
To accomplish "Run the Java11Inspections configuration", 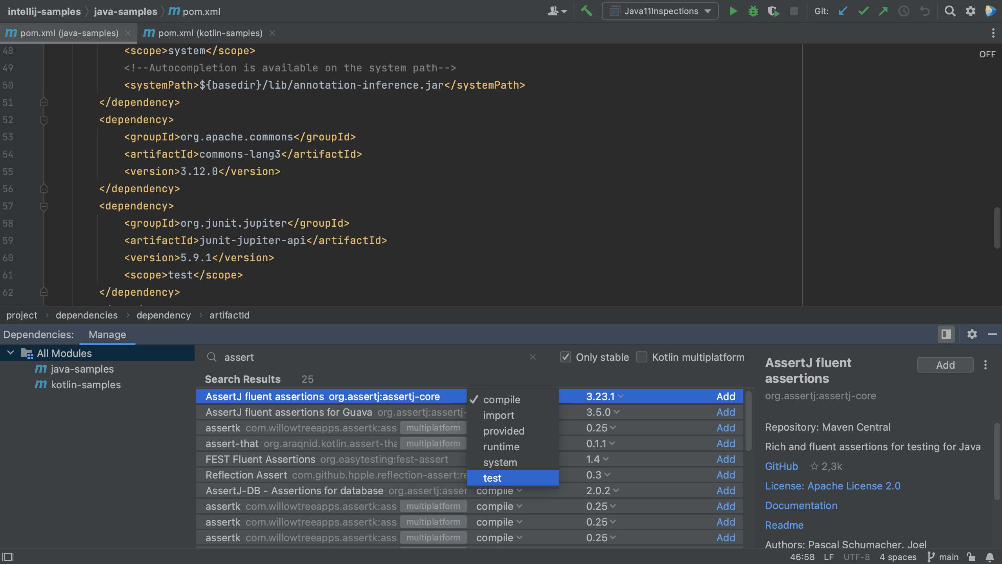I will pyautogui.click(x=732, y=11).
